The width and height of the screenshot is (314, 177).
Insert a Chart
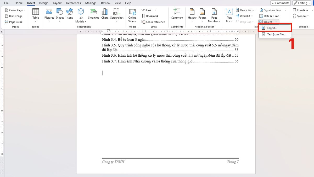tap(104, 15)
